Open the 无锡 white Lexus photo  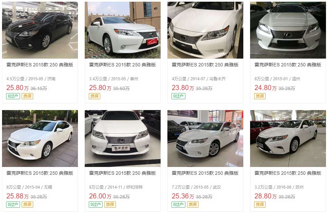coord(40,139)
